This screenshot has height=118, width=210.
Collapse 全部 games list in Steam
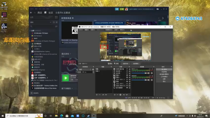pyautogui.click(x=30, y=31)
